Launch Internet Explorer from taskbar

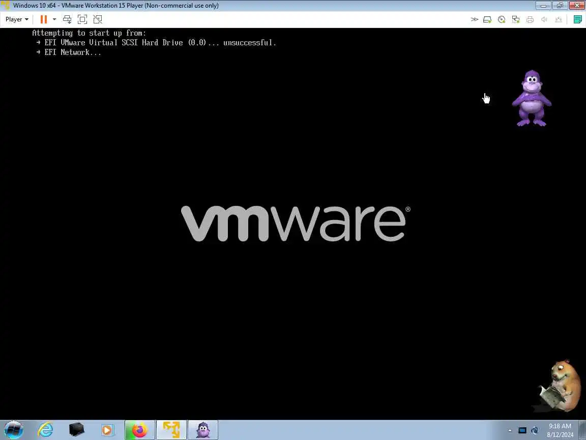pos(46,430)
